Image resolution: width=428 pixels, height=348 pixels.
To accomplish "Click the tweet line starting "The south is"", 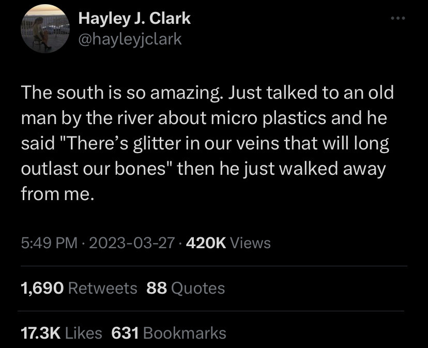I will point(207,93).
